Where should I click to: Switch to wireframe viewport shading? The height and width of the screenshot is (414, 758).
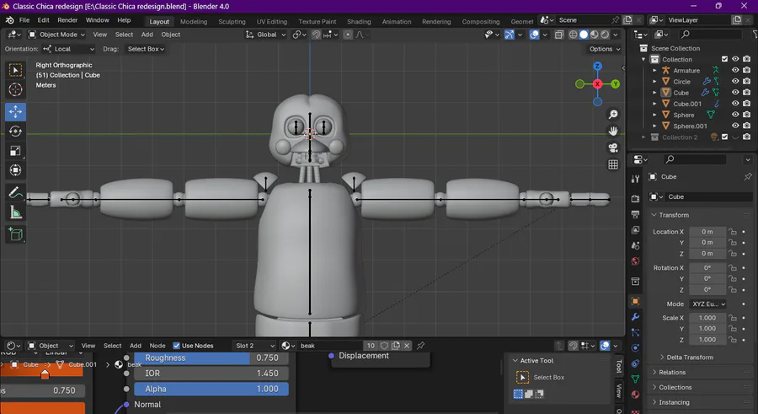click(x=574, y=35)
